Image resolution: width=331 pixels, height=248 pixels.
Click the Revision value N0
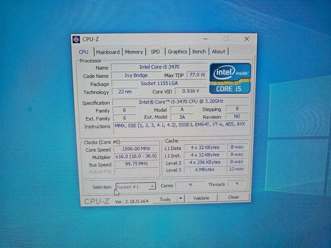[x=237, y=116]
